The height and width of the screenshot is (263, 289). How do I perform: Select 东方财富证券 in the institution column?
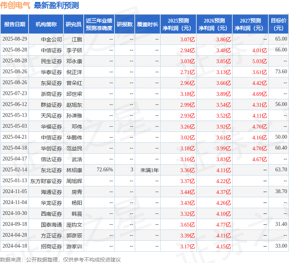(x=46, y=181)
